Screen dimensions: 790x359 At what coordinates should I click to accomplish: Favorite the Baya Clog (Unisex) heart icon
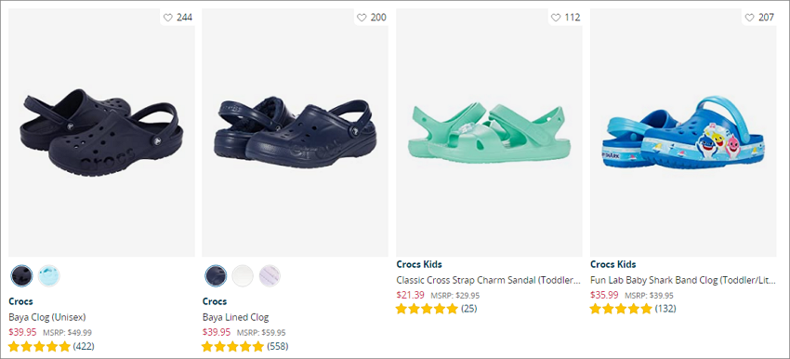[168, 18]
